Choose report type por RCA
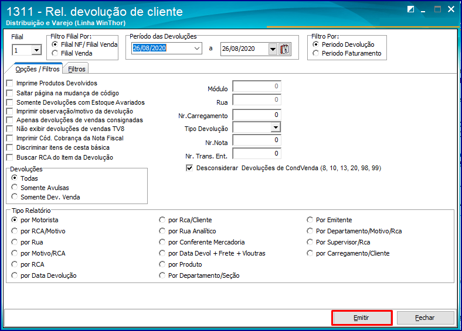 (x=14, y=264)
